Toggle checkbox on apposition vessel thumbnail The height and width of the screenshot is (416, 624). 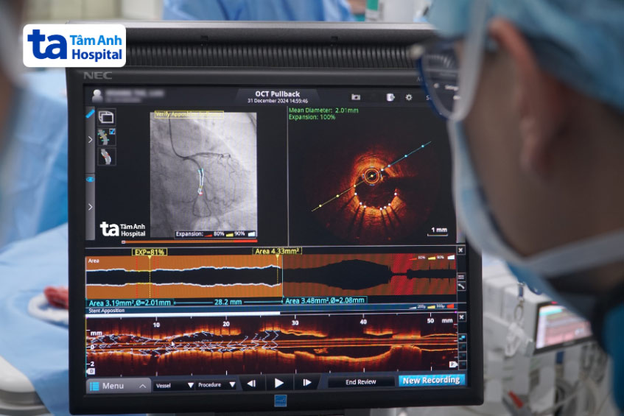[x=112, y=131]
